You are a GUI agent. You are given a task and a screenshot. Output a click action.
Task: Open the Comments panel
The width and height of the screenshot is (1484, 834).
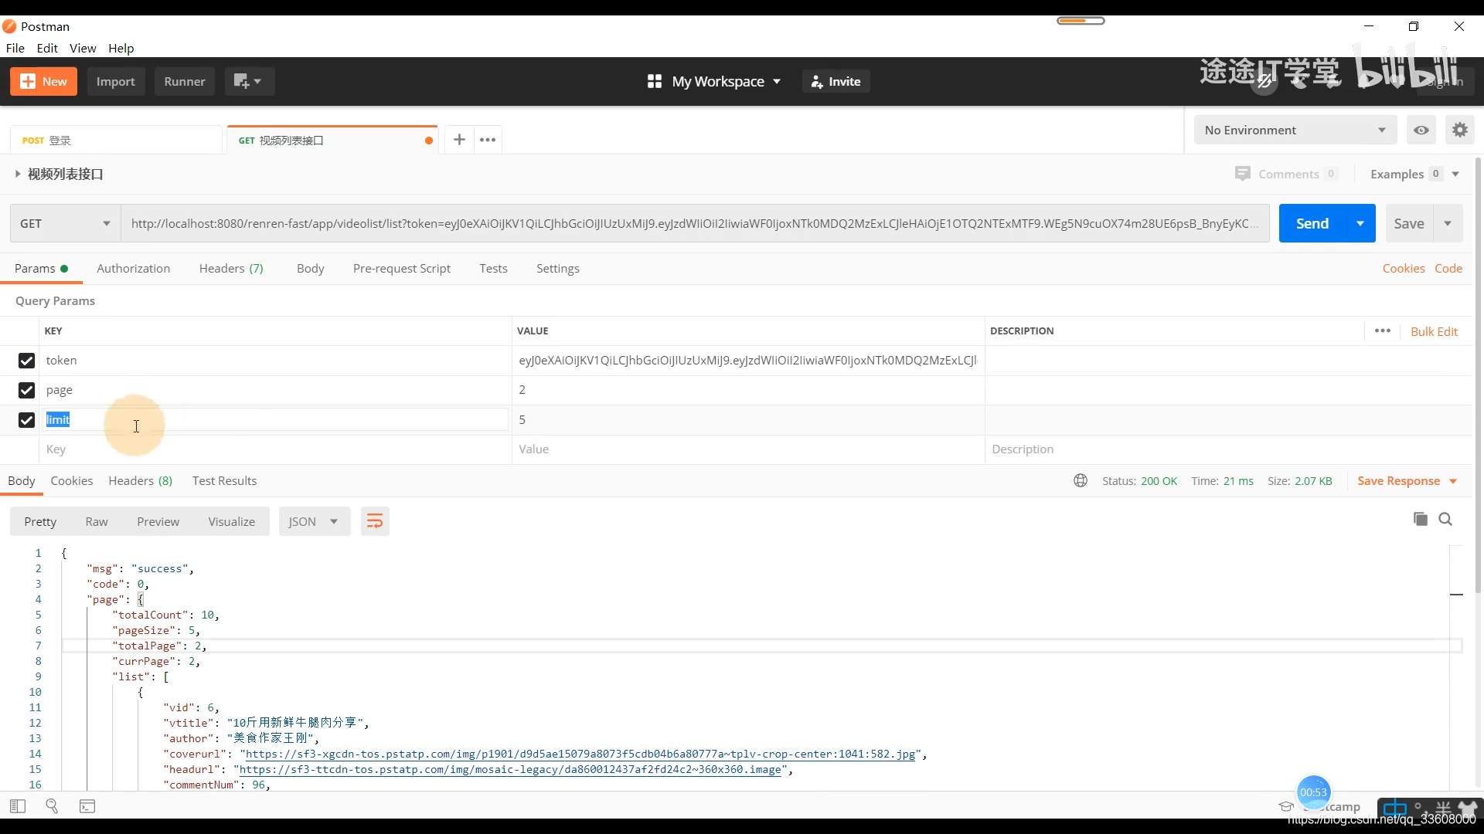click(x=1286, y=174)
